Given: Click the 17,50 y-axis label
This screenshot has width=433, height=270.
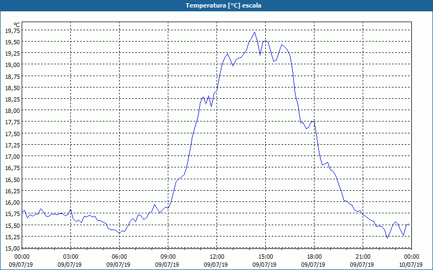Looking at the screenshot, I should click(x=12, y=133).
